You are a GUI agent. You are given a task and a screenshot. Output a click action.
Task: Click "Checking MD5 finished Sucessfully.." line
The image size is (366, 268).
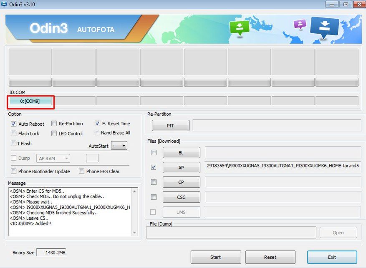[62, 213]
